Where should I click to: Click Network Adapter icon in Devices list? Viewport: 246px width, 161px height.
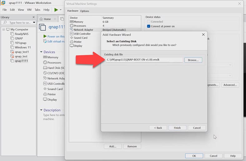(45, 78)
